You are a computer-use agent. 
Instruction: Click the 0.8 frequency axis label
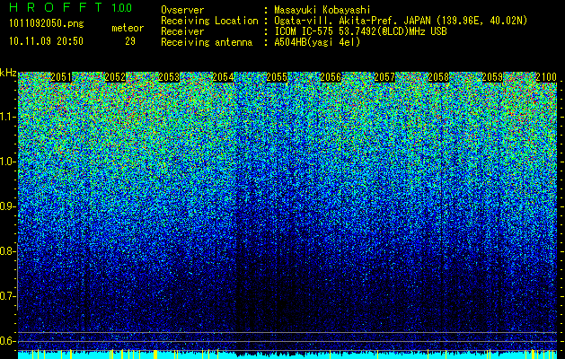tap(7, 251)
